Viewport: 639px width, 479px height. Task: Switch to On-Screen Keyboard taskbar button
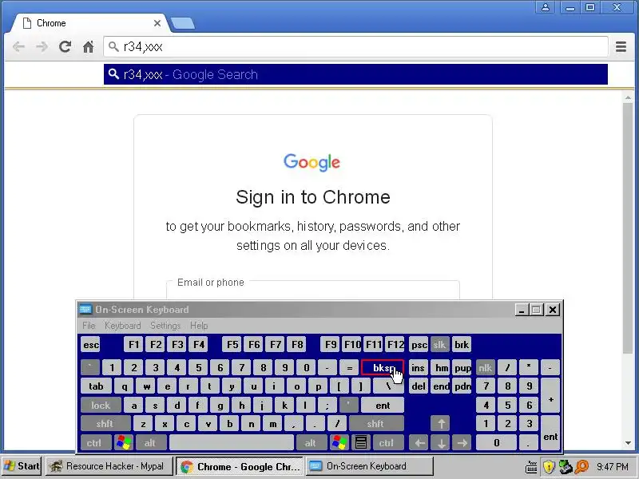click(x=369, y=466)
